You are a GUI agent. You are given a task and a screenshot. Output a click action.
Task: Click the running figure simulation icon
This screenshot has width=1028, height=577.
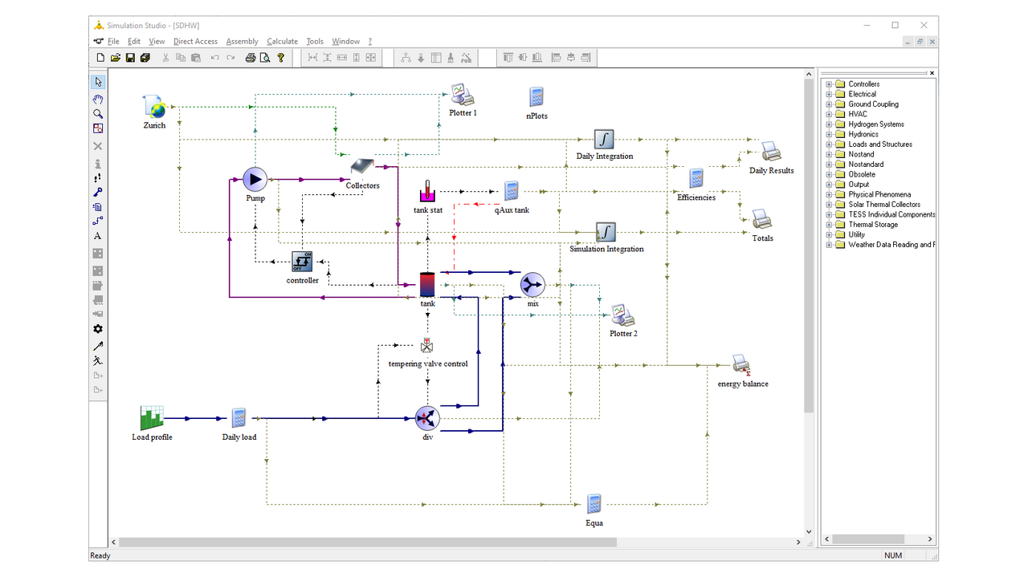point(98,360)
